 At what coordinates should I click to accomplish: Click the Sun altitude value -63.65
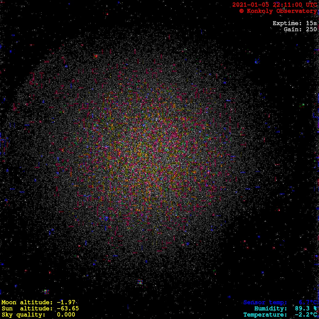pos(68,309)
